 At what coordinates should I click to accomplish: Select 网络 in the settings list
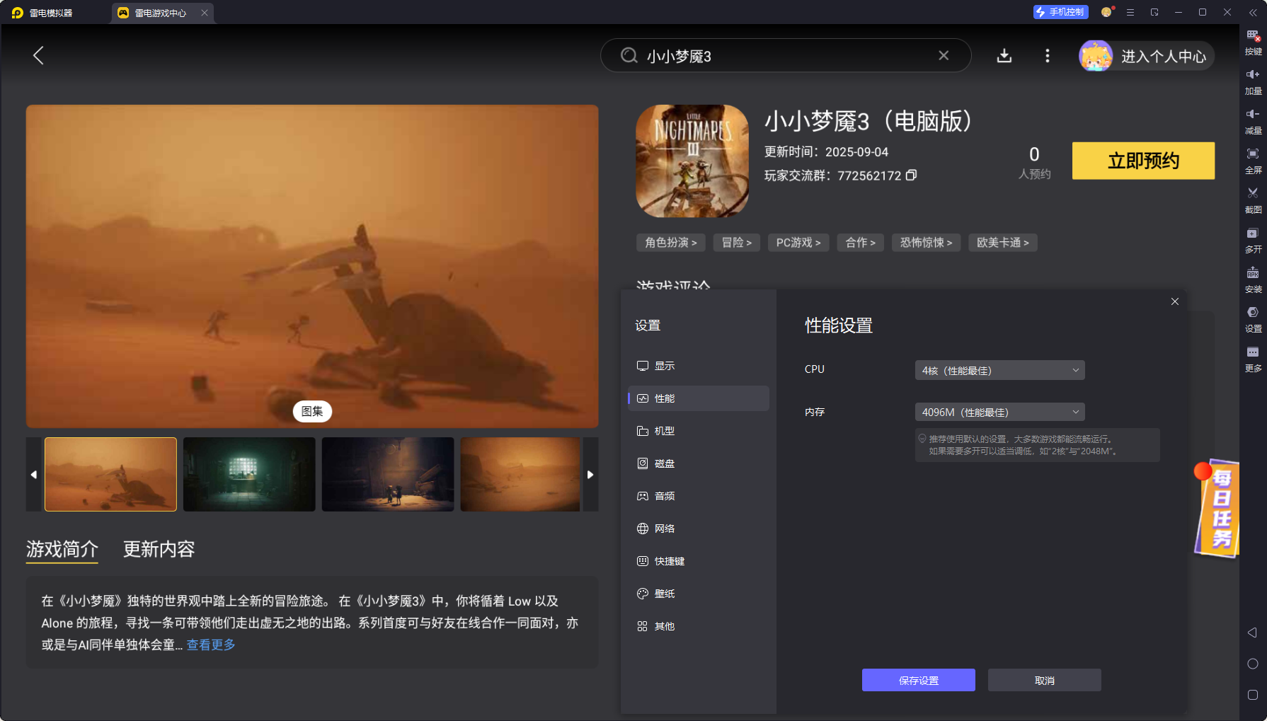[698, 529]
